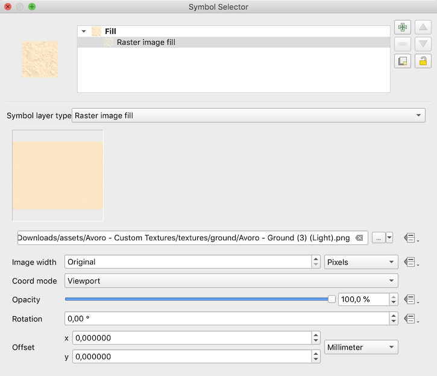The image size is (437, 376).
Task: Select the Raster image fill layer item
Action: pyautogui.click(x=146, y=42)
